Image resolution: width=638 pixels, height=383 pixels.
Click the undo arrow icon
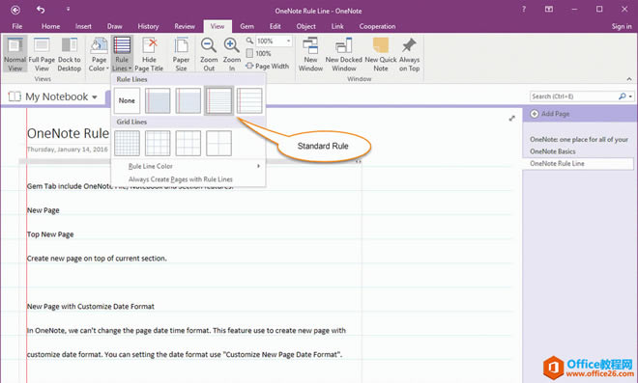pyautogui.click(x=41, y=10)
